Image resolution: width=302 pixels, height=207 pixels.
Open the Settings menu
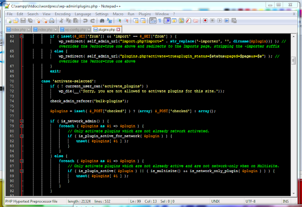102,14
